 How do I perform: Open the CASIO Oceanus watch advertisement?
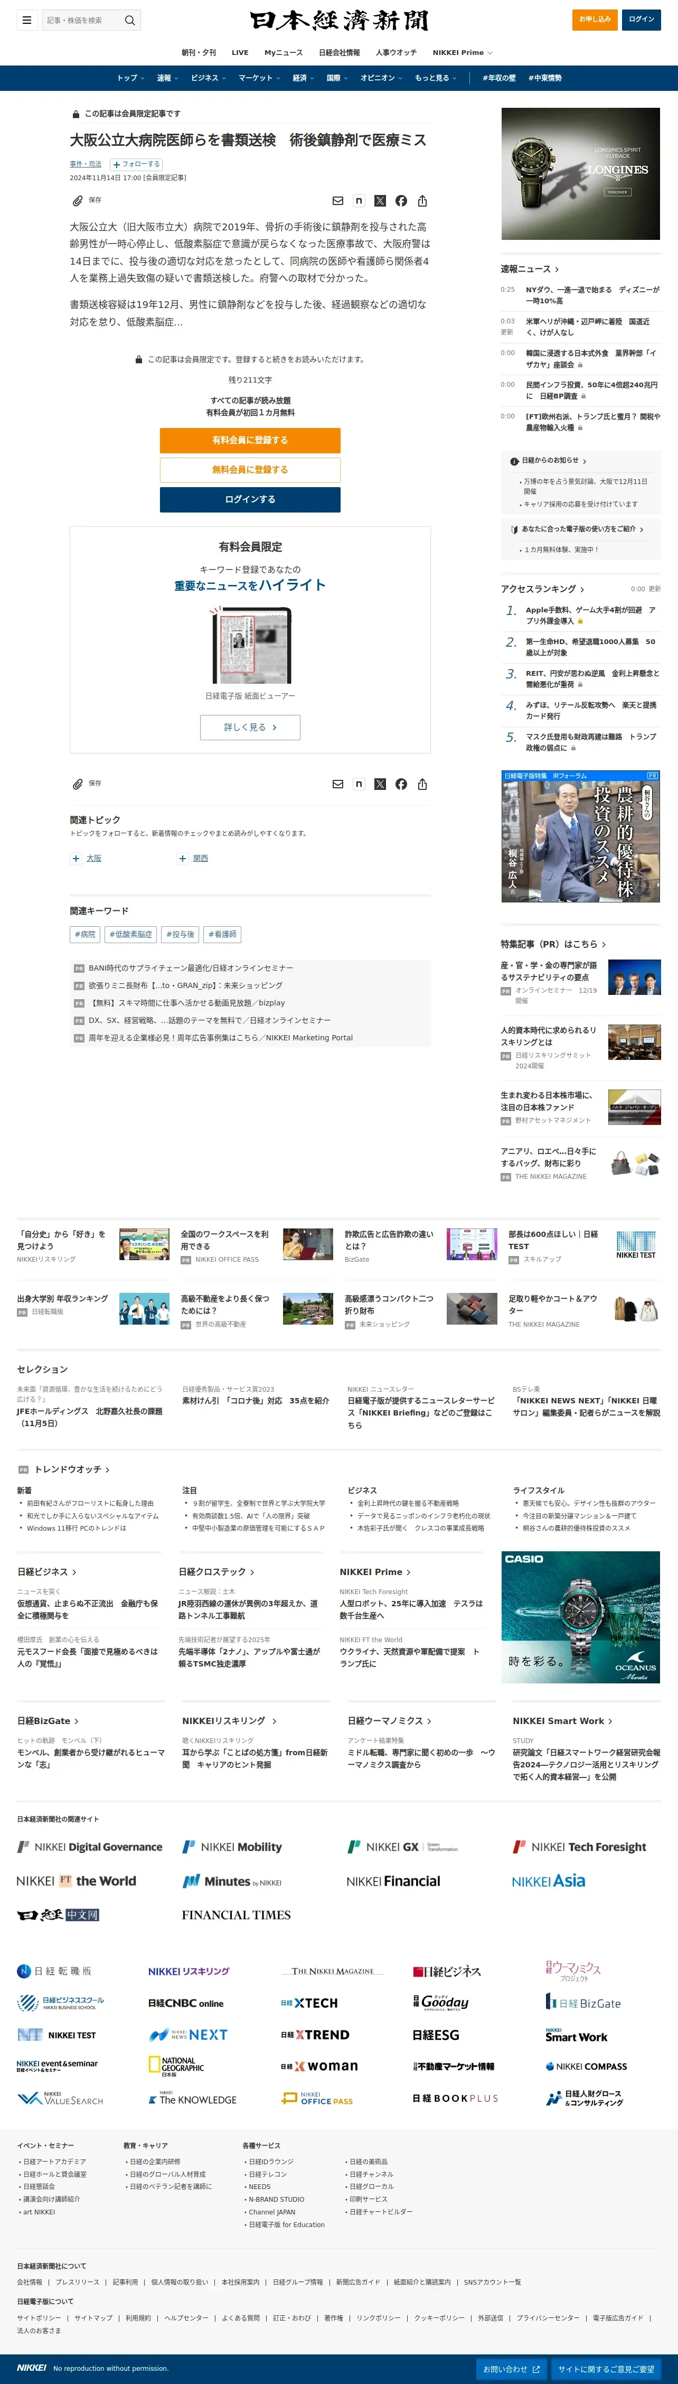(x=581, y=1618)
